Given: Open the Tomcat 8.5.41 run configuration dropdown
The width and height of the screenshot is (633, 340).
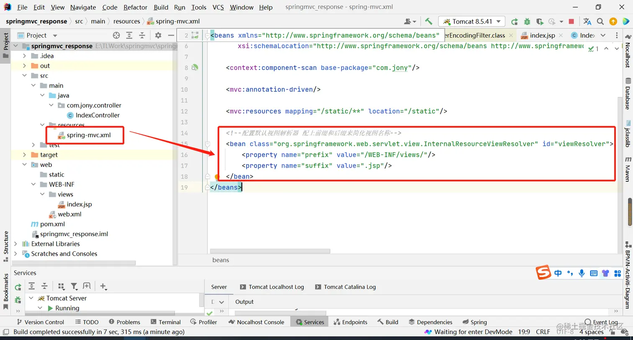Looking at the screenshot, I should tap(472, 21).
